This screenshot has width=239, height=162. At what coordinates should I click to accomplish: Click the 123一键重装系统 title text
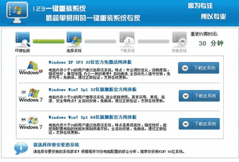pyautogui.click(x=59, y=9)
